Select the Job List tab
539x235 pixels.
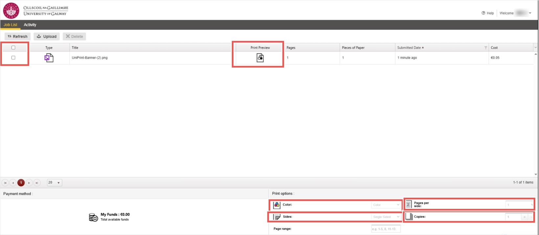(11, 25)
